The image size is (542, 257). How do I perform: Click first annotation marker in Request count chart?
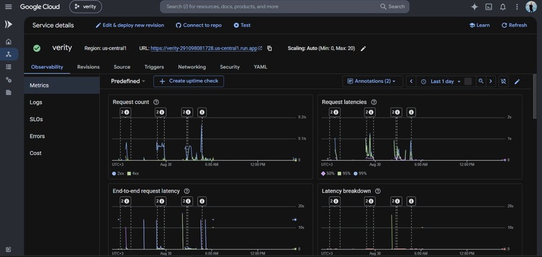125,112
